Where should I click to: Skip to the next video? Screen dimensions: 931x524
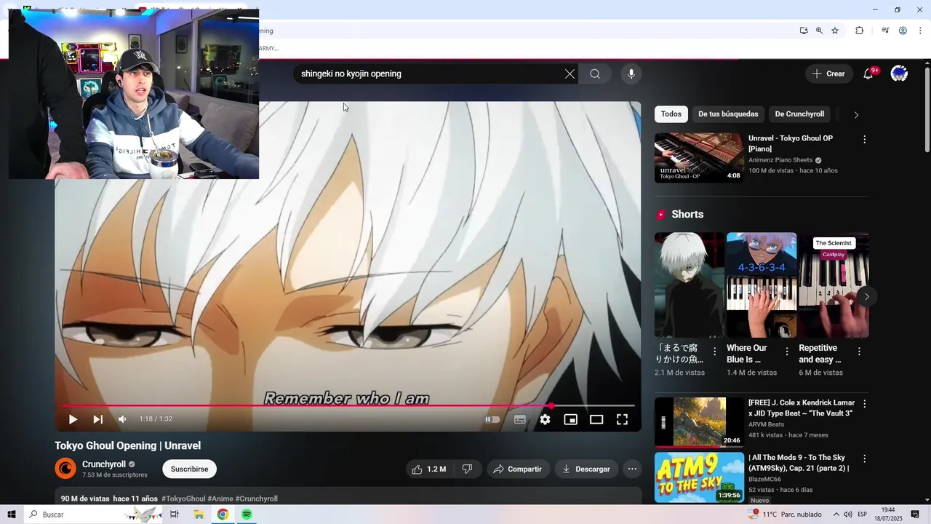pos(97,419)
